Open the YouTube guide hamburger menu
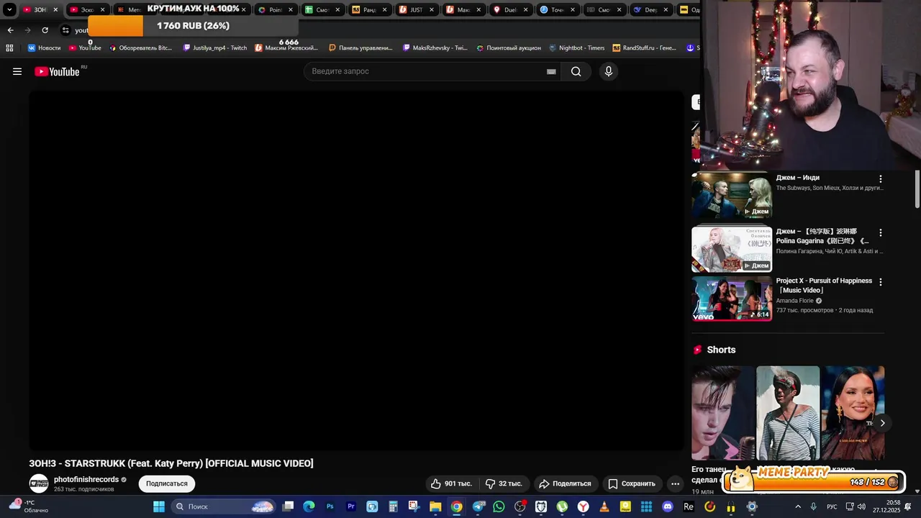This screenshot has width=921, height=518. 17,71
